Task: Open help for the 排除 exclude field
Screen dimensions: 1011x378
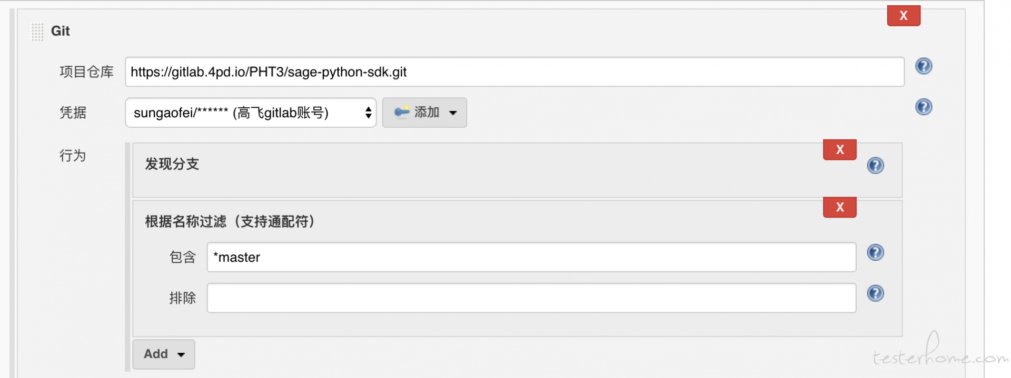Action: [x=875, y=293]
